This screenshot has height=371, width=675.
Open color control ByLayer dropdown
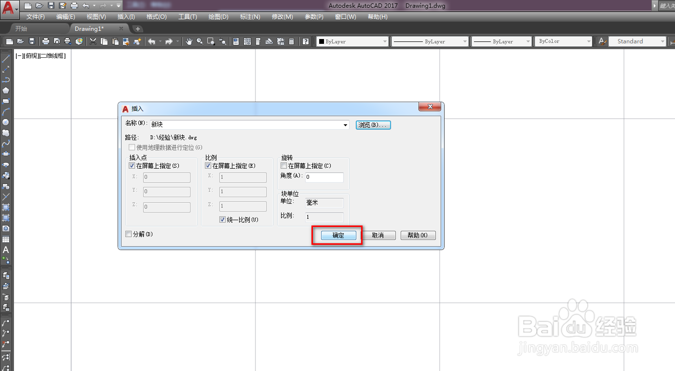pyautogui.click(x=352, y=41)
